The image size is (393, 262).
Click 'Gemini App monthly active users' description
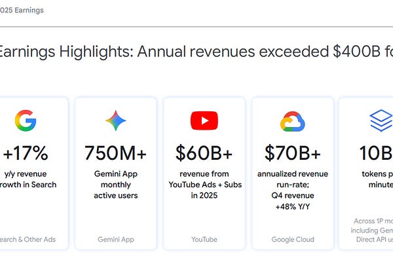coord(116,185)
